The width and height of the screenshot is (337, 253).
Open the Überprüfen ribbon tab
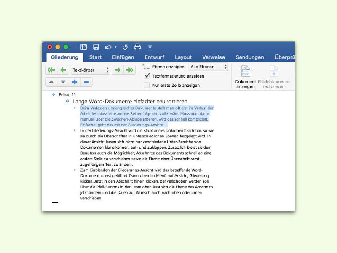tap(285, 57)
